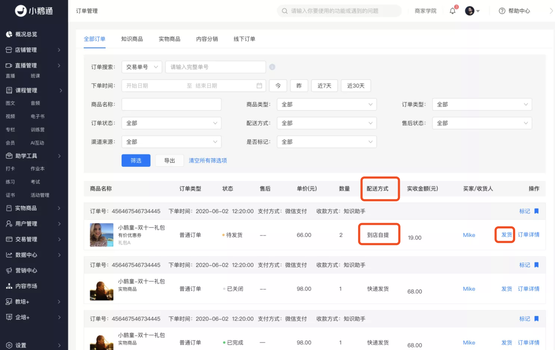This screenshot has width=555, height=350.
Task: Click the 直播管理 camera icon
Action: 9,66
